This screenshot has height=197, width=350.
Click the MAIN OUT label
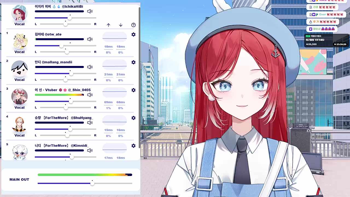(x=19, y=179)
